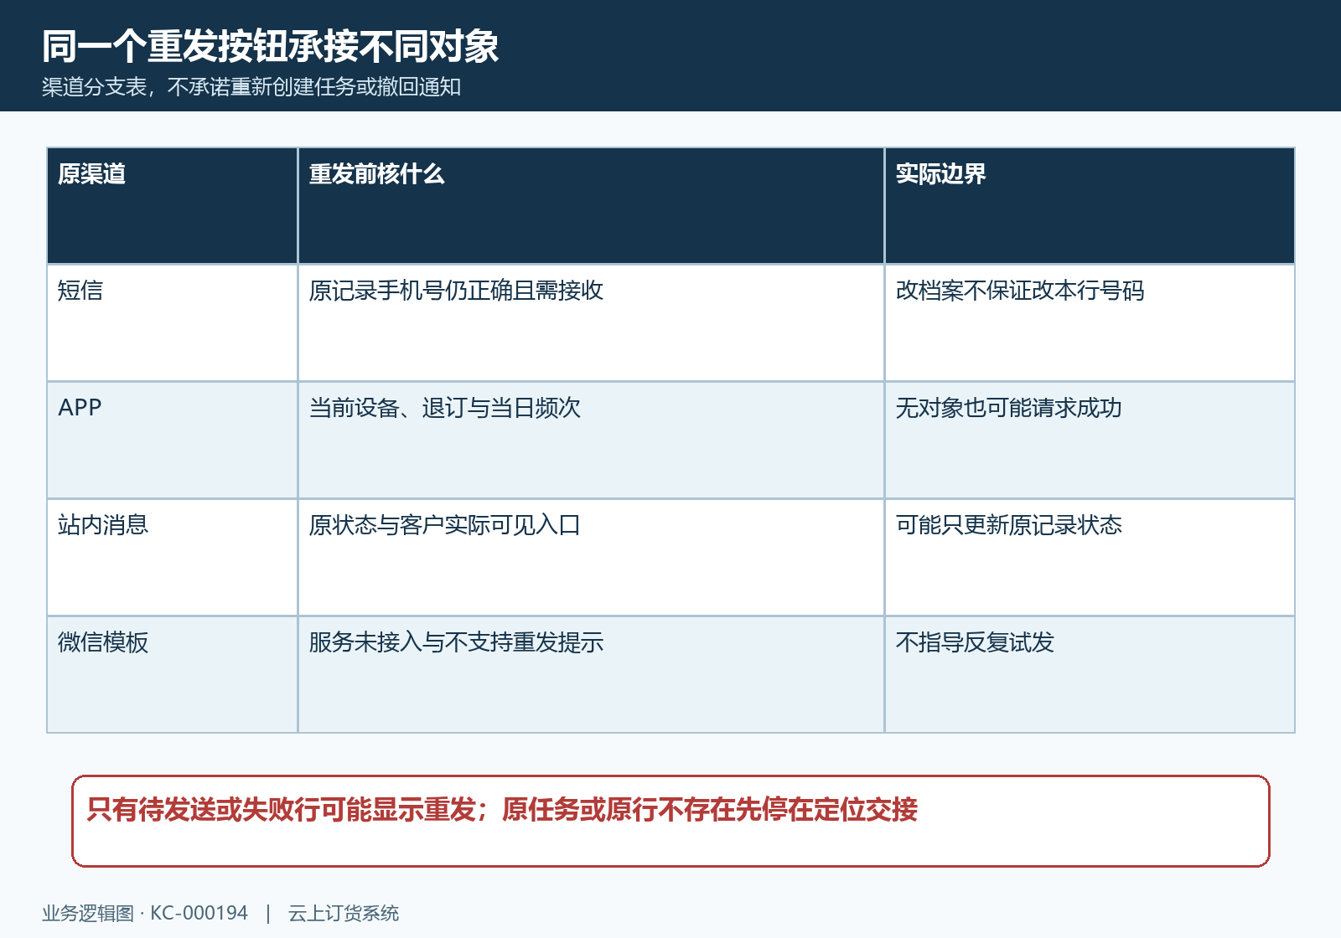Click footer text 云上订货系统
The height and width of the screenshot is (938, 1341).
344,913
